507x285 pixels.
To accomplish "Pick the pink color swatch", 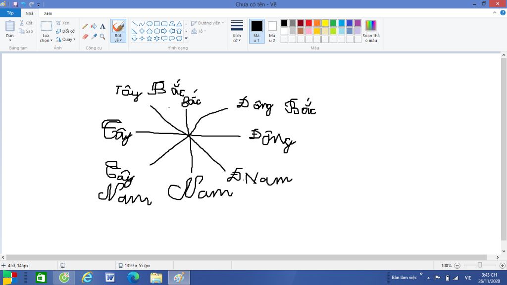I will [309, 31].
